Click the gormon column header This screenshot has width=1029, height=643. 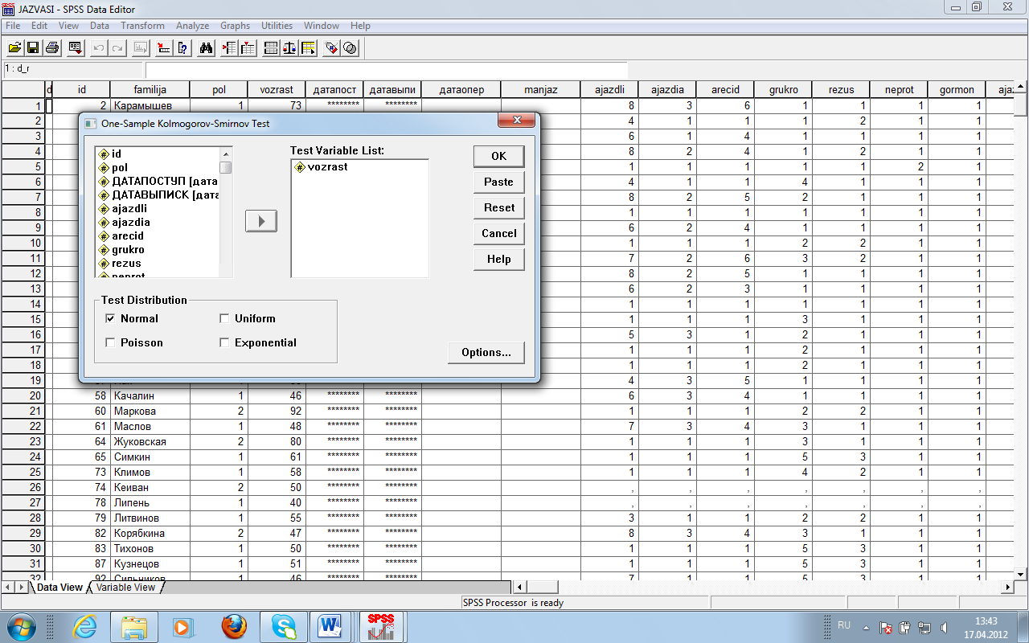tap(957, 89)
